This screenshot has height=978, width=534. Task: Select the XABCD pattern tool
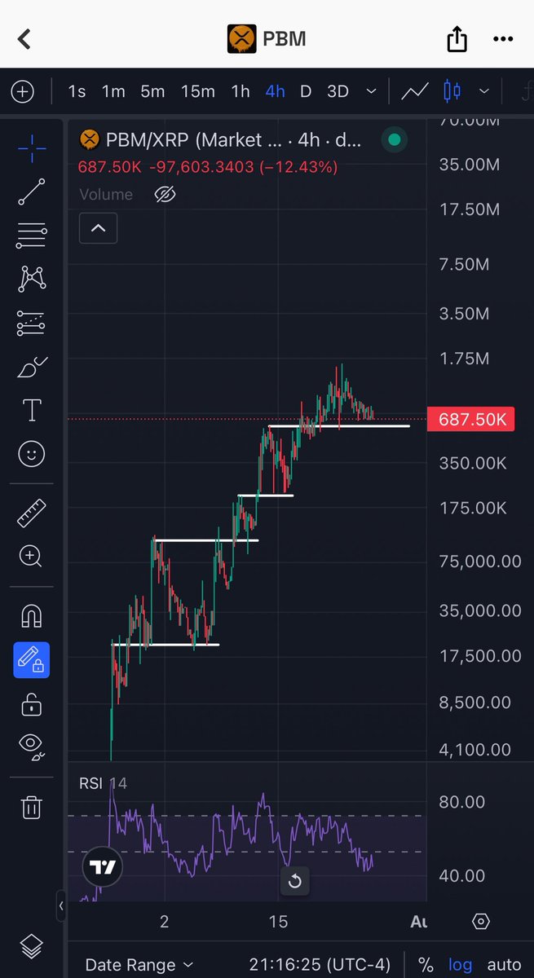[31, 280]
